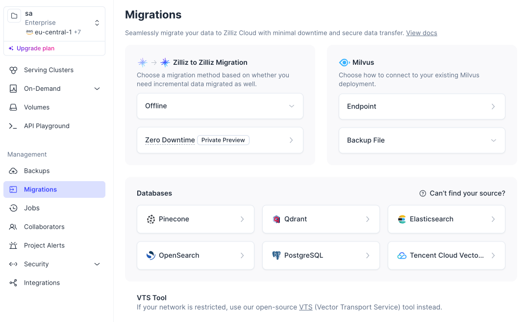Click the Project Alerts siren icon

tap(13, 245)
